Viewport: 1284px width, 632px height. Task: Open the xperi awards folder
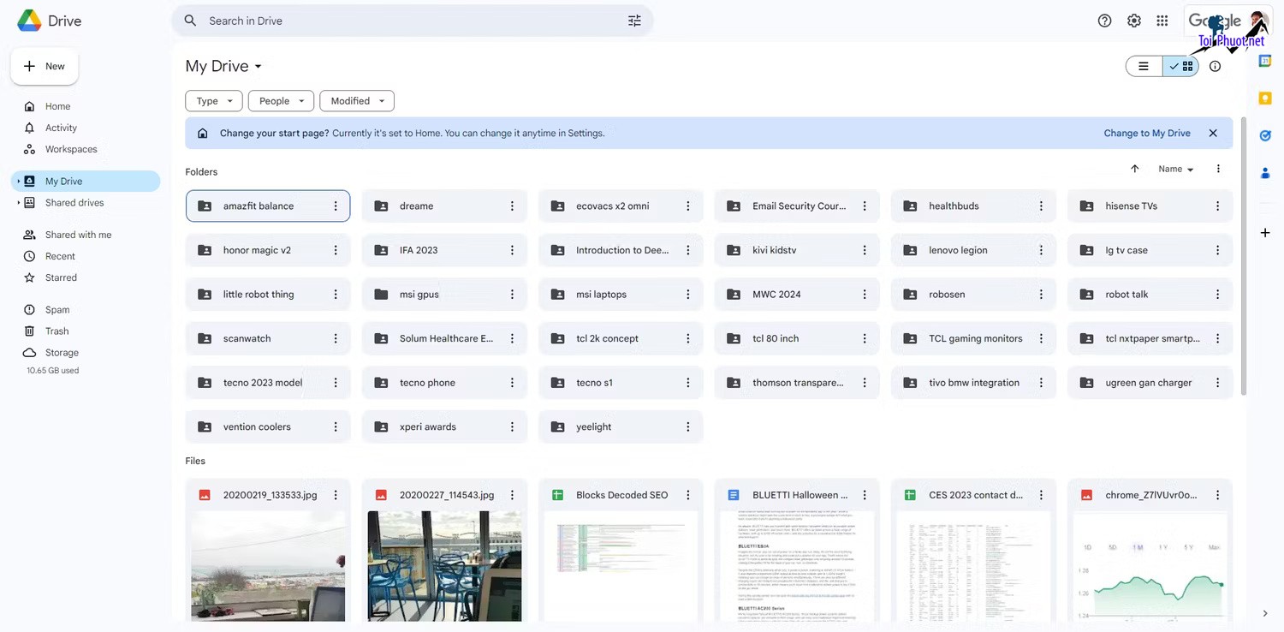point(444,427)
